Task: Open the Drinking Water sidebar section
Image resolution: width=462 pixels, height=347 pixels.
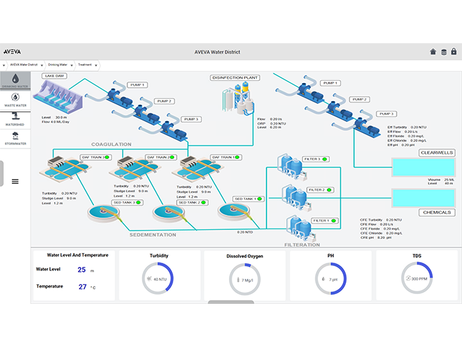Action: point(15,80)
